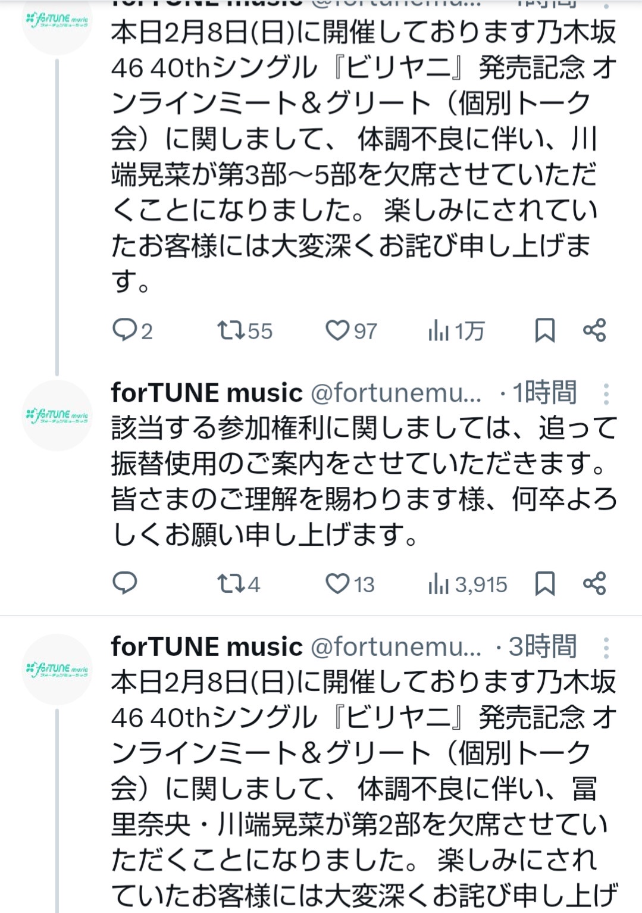Open forTUNE music profile from 3時間 tweet
The image size is (642, 913).
206,646
